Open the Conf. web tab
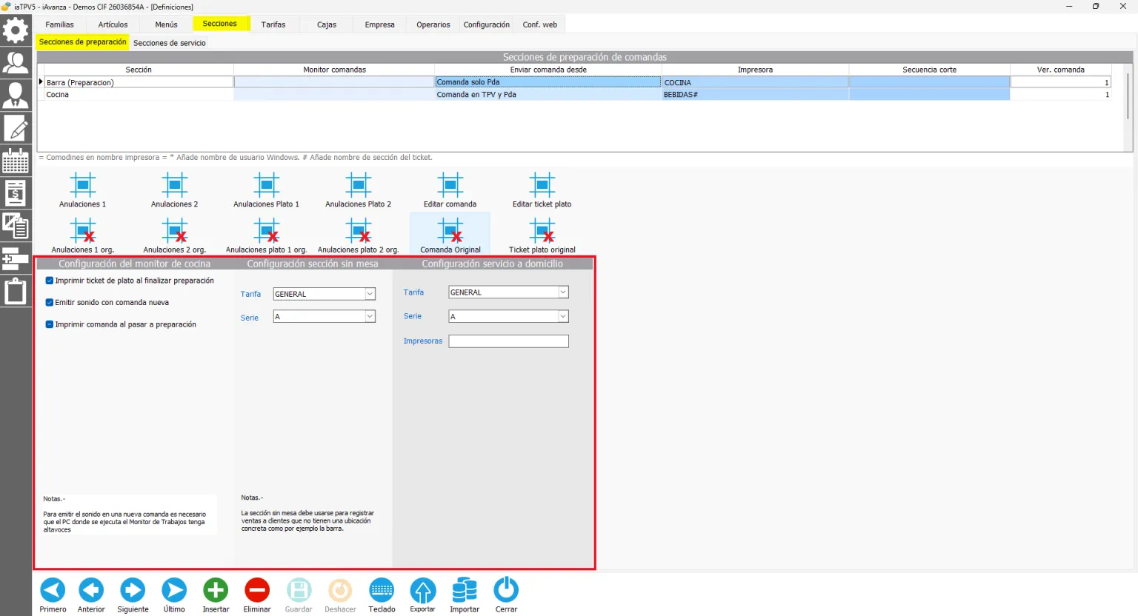This screenshot has width=1138, height=616. [540, 24]
